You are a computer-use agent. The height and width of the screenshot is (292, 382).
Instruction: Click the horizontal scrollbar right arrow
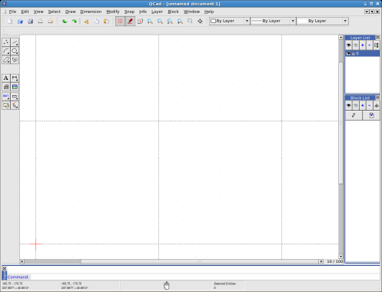[x=321, y=261]
